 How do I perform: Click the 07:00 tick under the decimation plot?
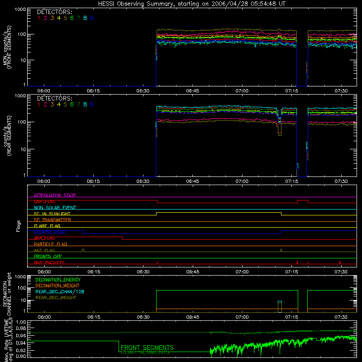pos(242,317)
